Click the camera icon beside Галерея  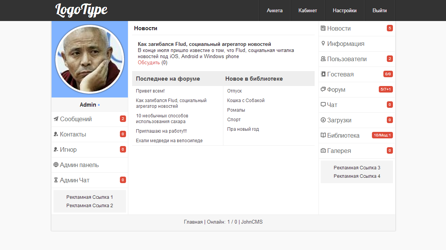[x=323, y=150]
